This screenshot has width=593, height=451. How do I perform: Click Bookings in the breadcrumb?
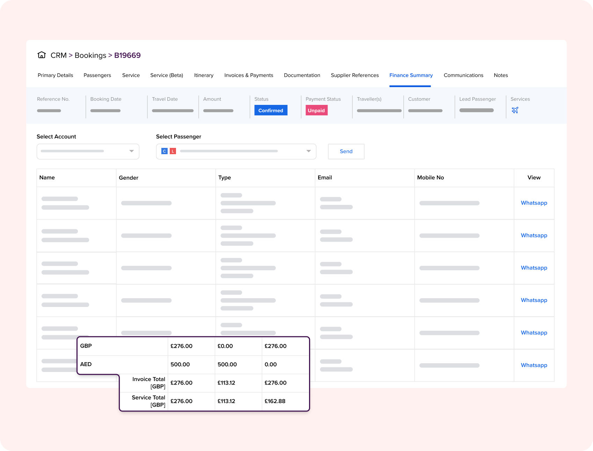click(x=90, y=55)
